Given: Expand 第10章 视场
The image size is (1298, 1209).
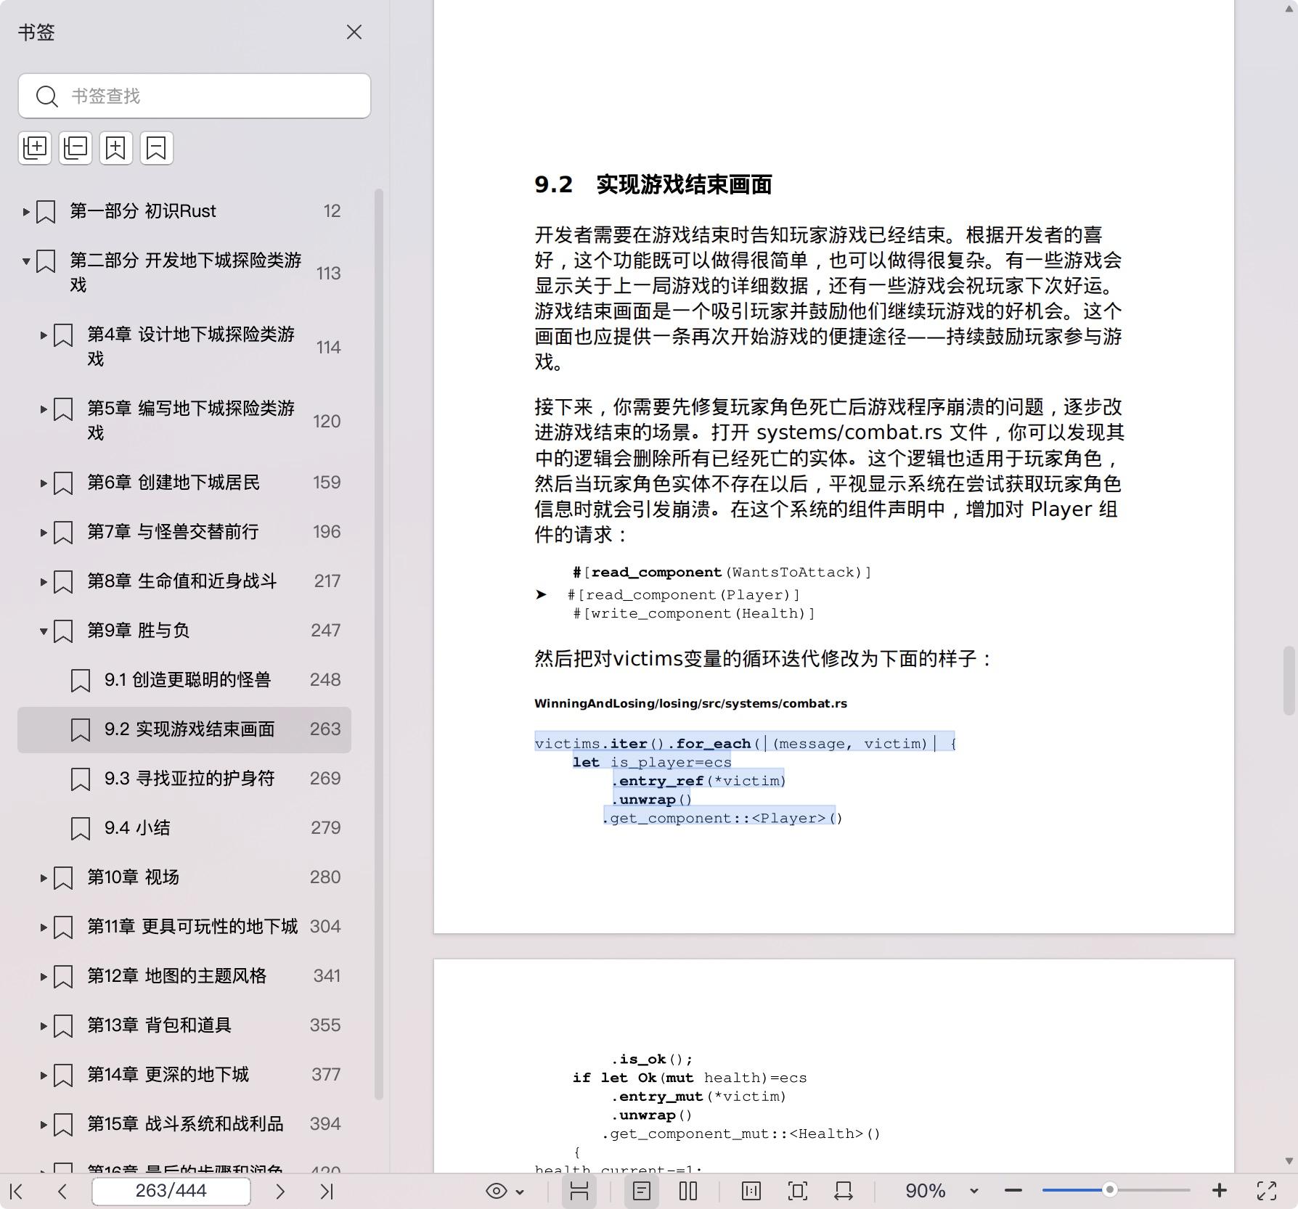Looking at the screenshot, I should (44, 878).
